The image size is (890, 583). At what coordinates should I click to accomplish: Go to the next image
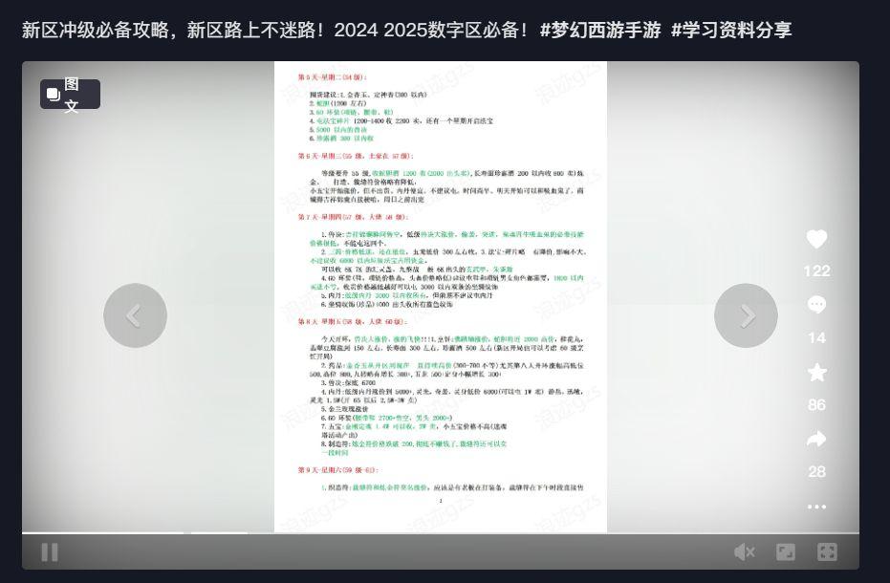[x=746, y=315]
